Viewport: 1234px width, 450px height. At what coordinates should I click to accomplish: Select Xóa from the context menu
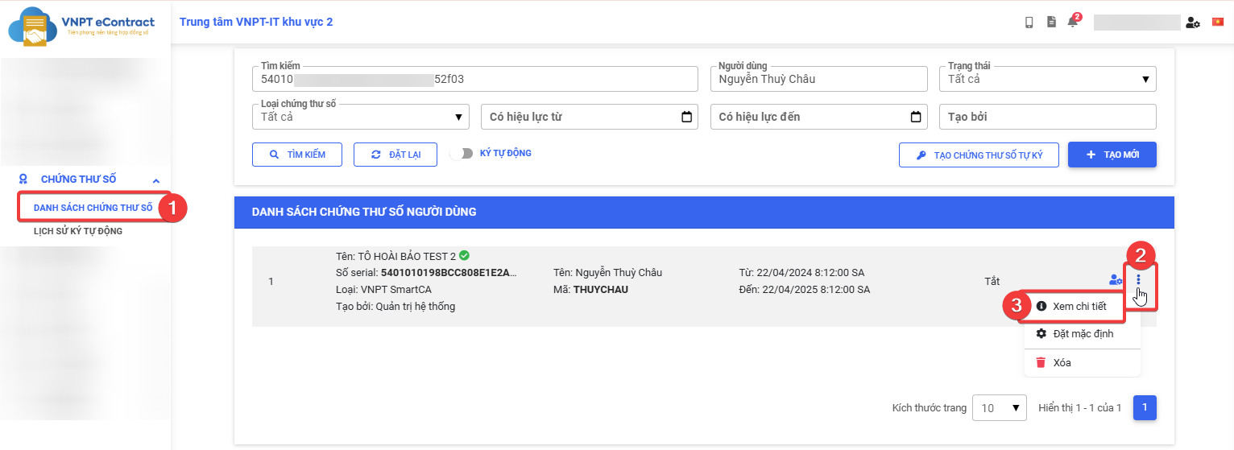click(x=1082, y=362)
